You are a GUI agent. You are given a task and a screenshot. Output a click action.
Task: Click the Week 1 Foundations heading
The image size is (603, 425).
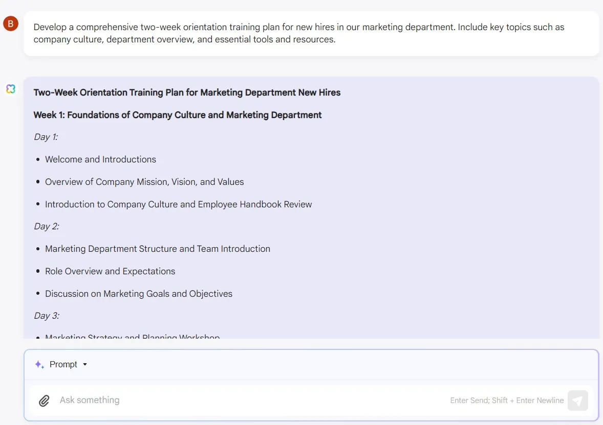(x=178, y=115)
